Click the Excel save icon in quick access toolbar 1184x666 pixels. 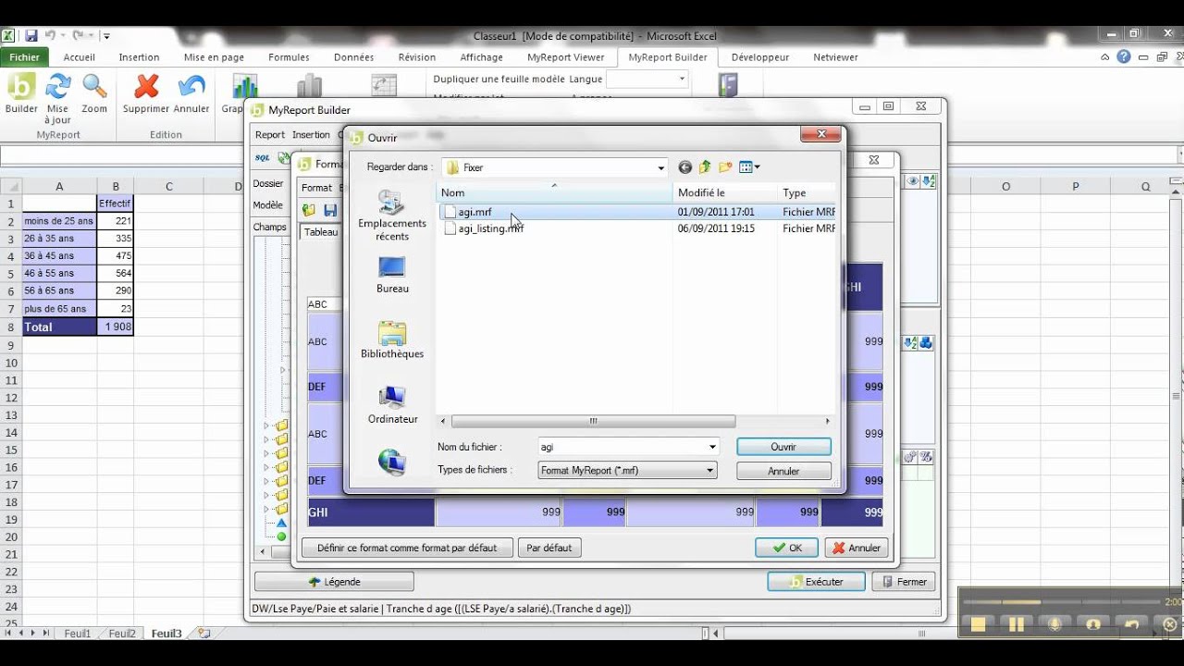click(31, 36)
